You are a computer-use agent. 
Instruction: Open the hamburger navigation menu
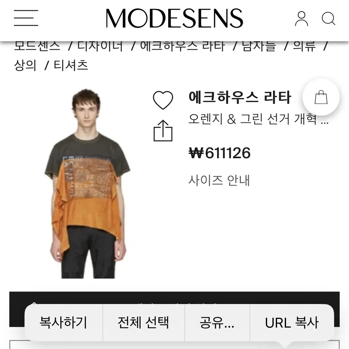tap(26, 18)
